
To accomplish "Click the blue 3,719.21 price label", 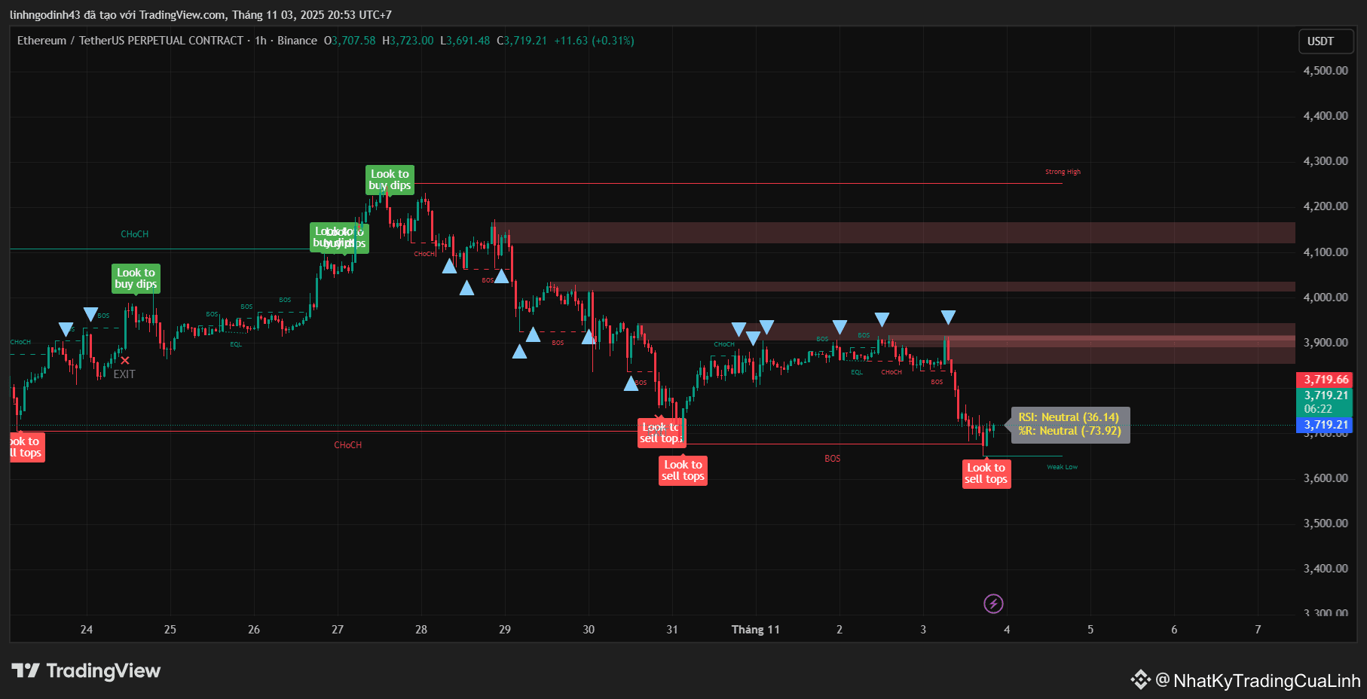I will (1324, 425).
